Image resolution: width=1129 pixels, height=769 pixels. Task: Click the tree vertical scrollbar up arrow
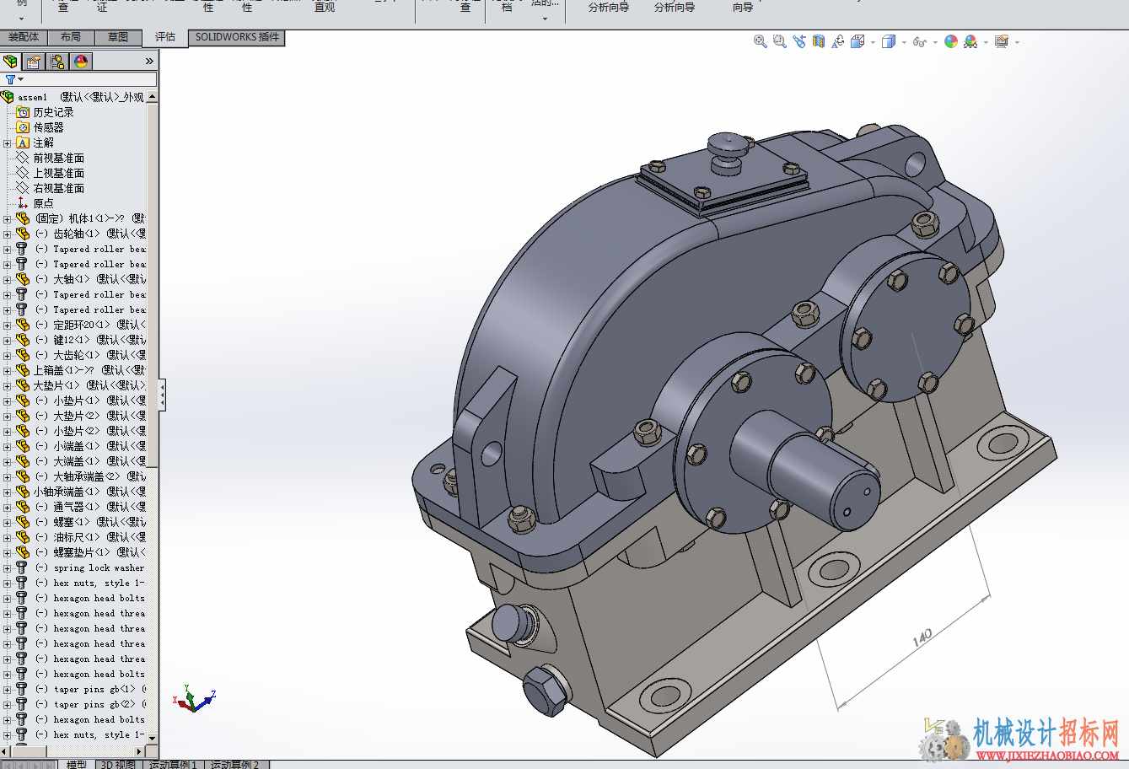[x=153, y=97]
